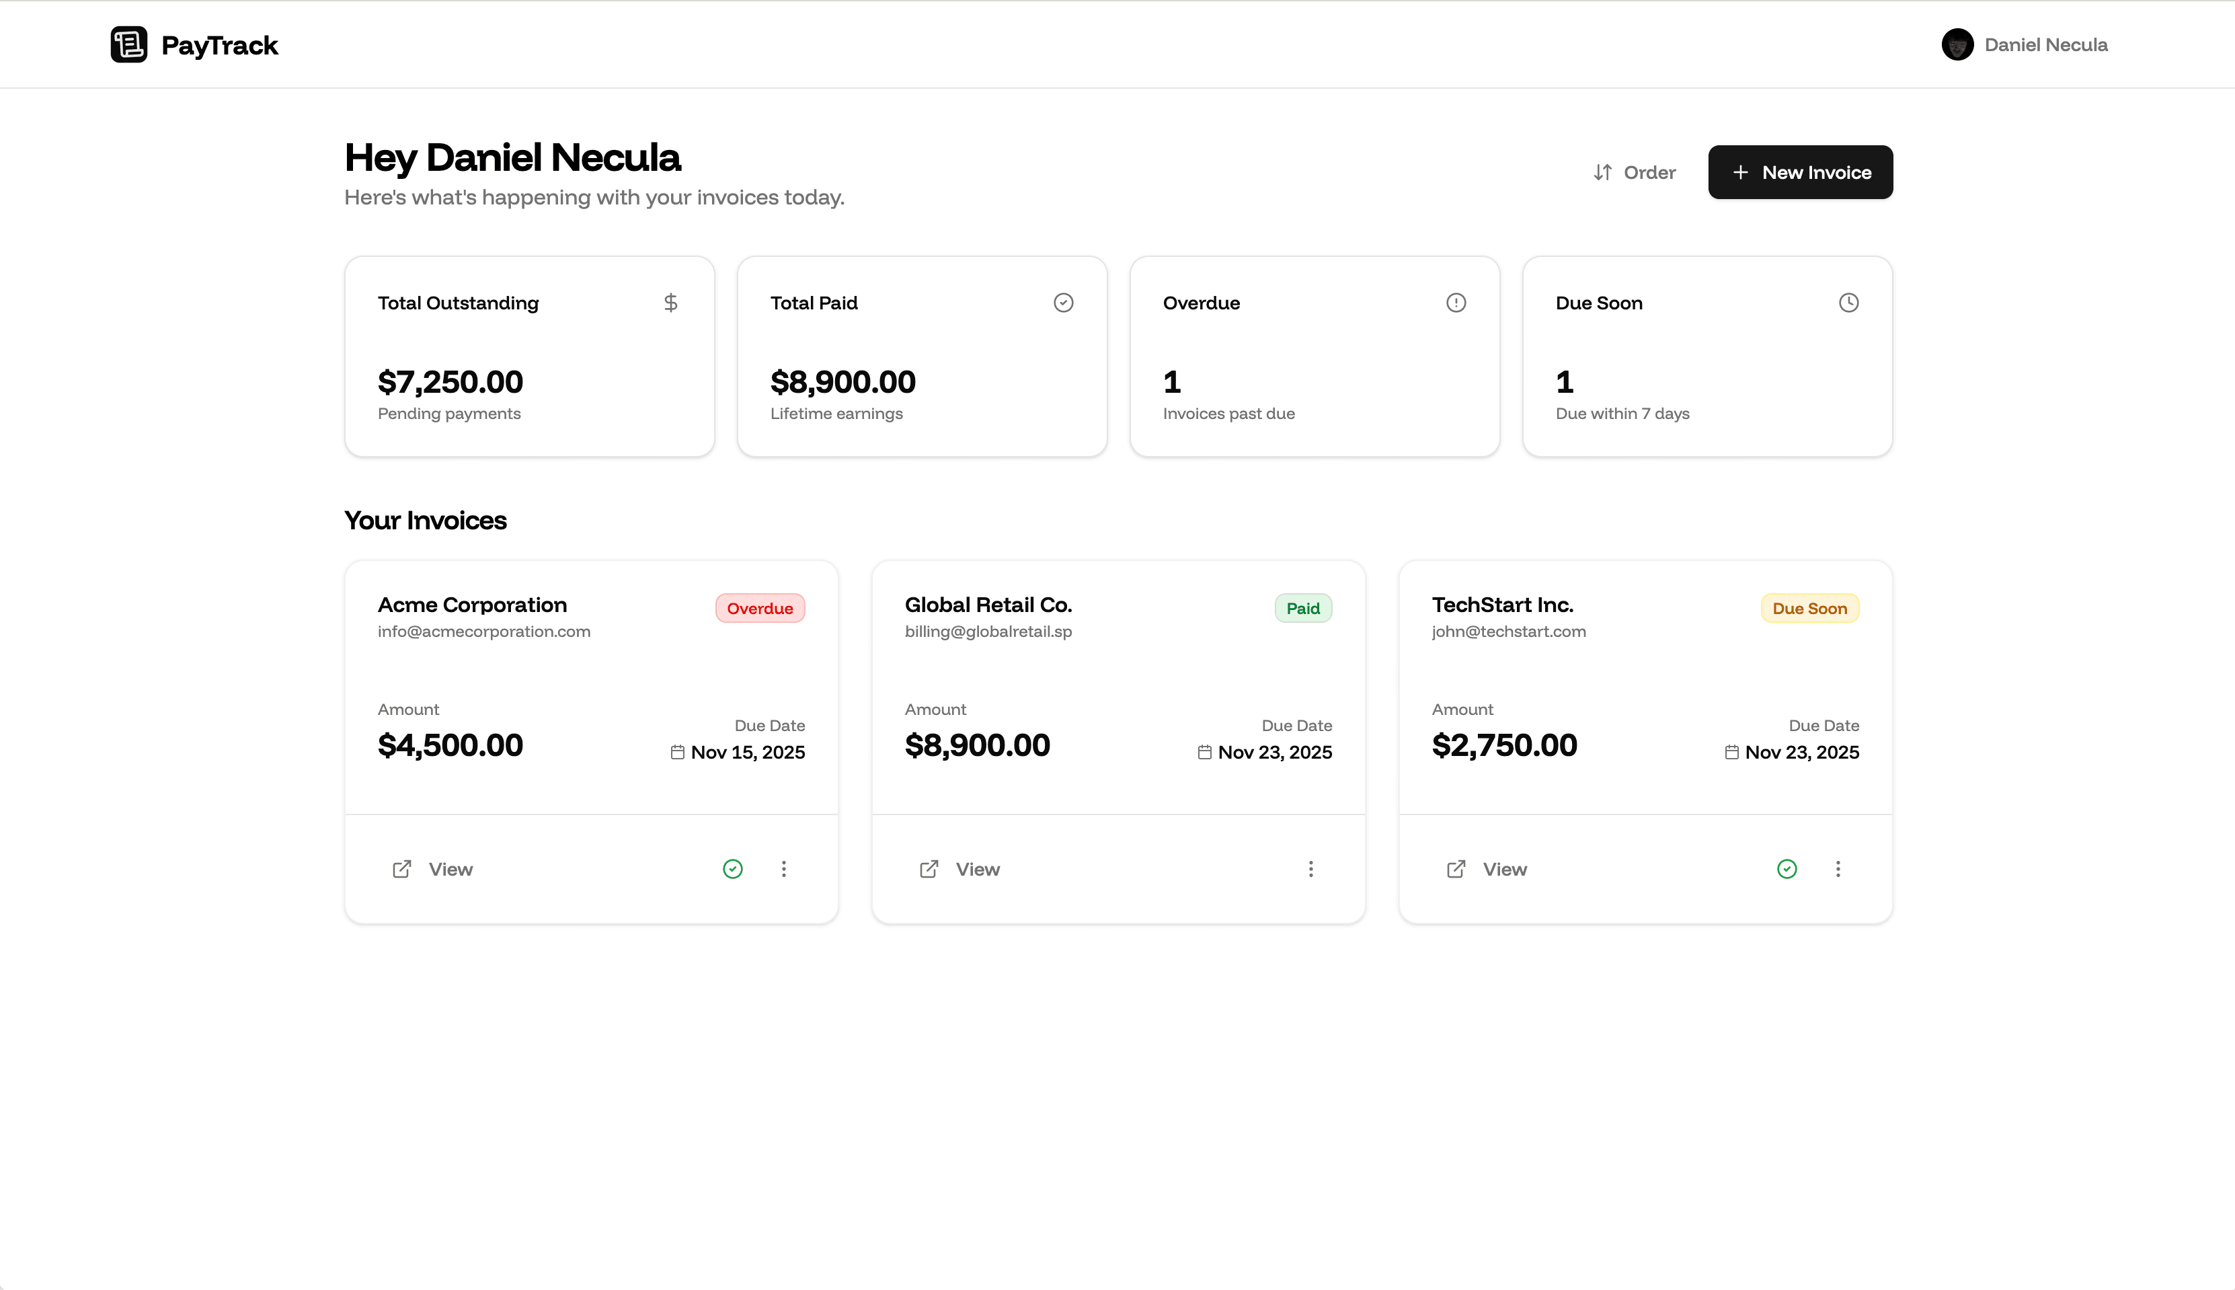The image size is (2235, 1290).
Task: Mark Acme Corporation invoice as paid via checkmark circle
Action: coord(732,869)
